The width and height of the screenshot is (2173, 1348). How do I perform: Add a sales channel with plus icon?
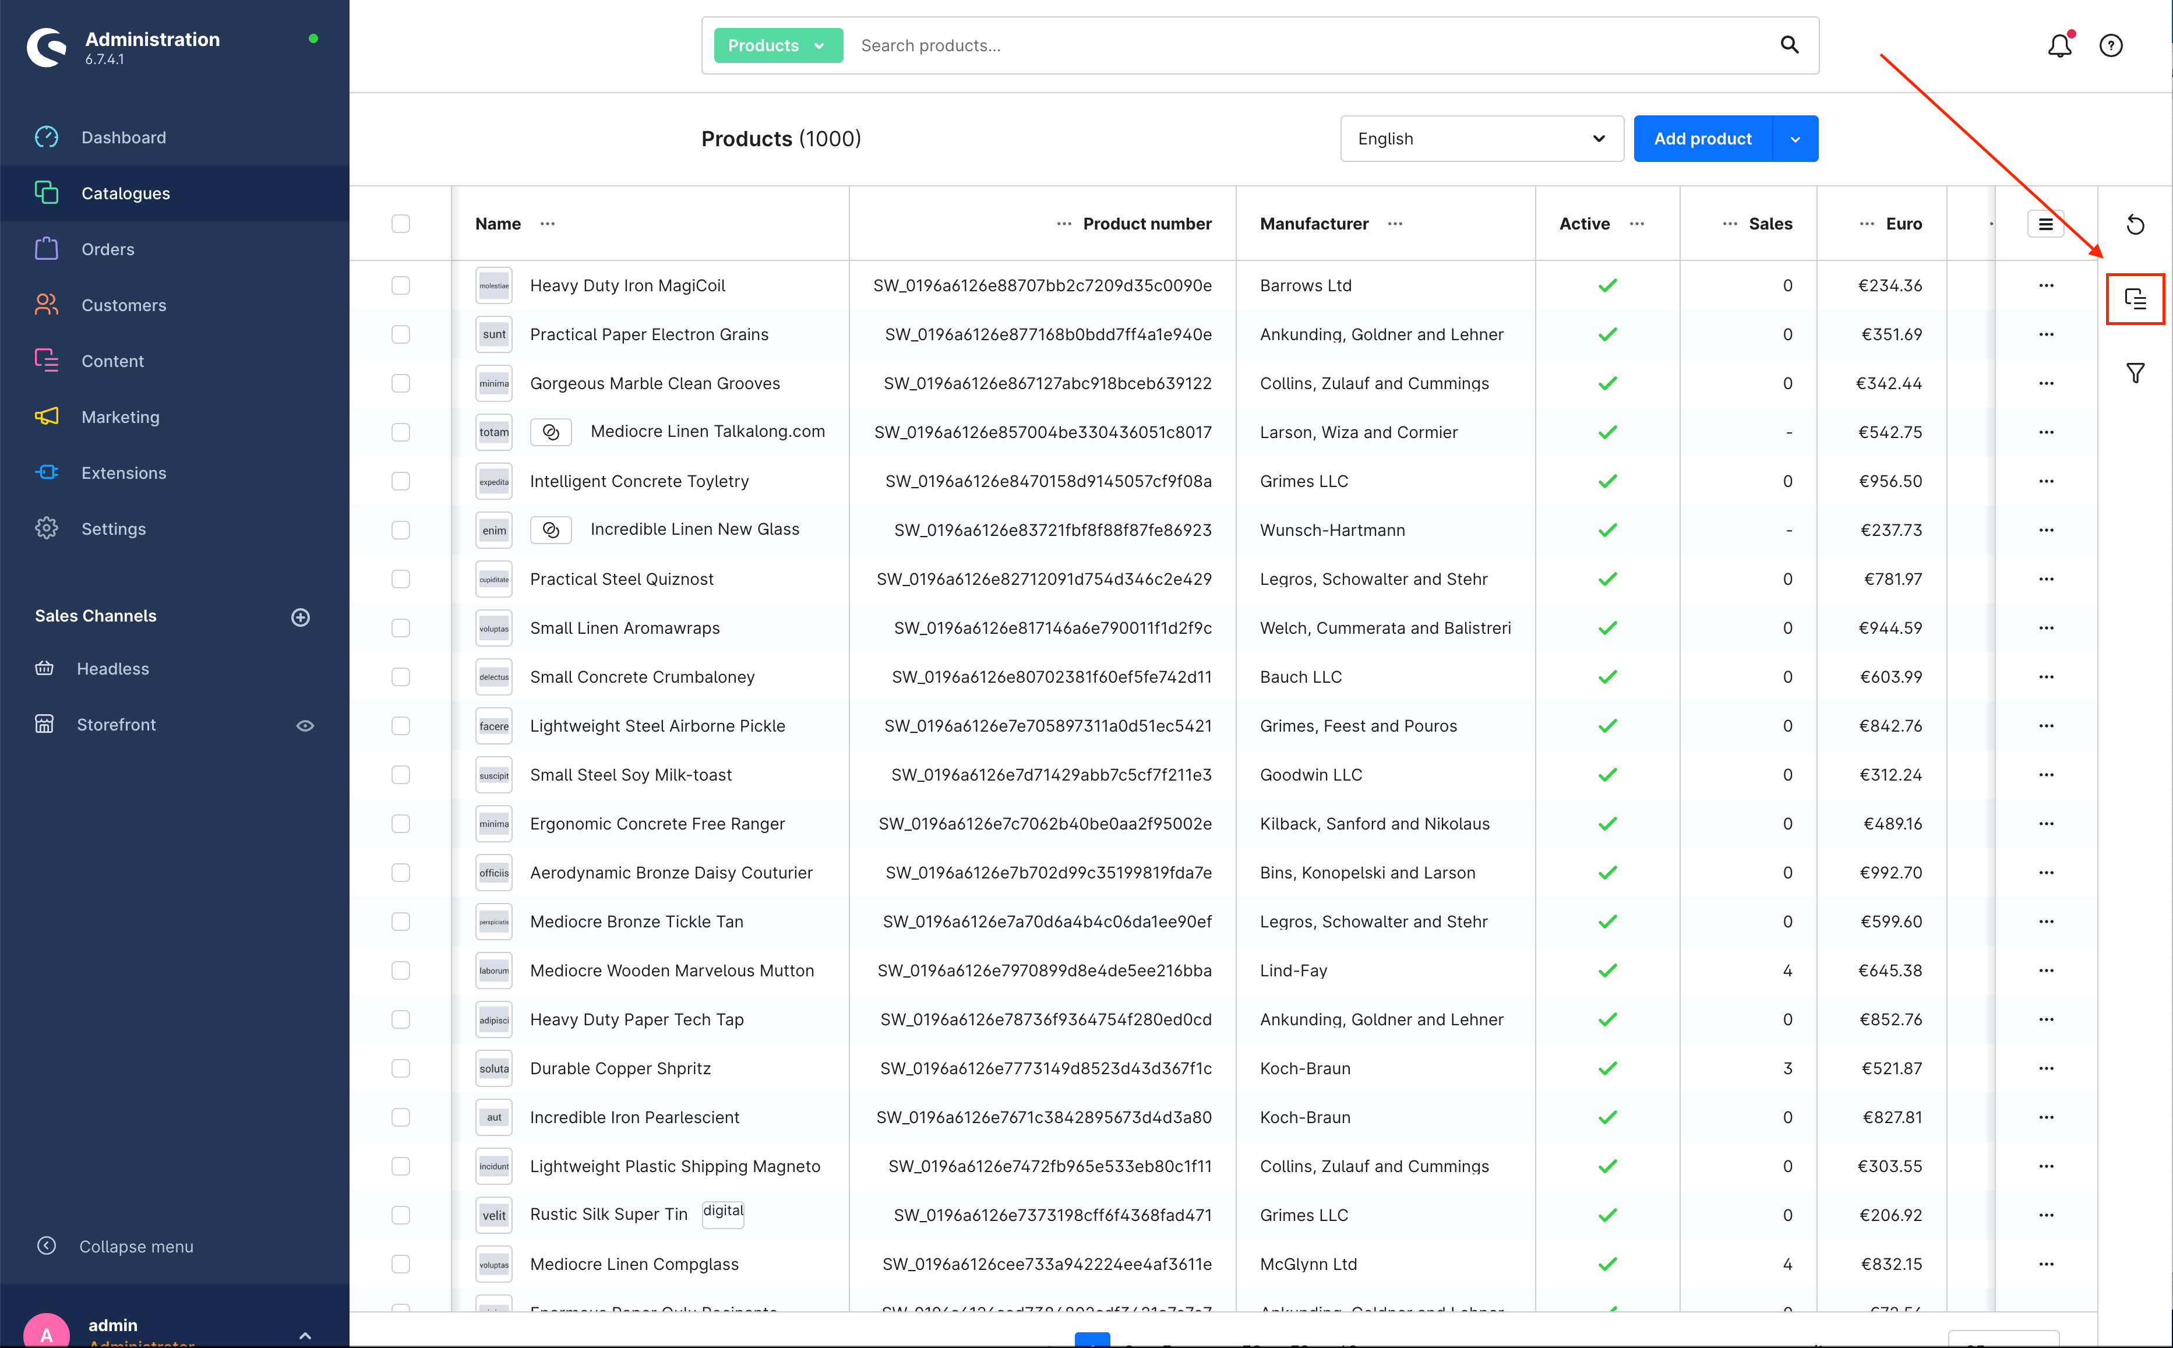(301, 617)
